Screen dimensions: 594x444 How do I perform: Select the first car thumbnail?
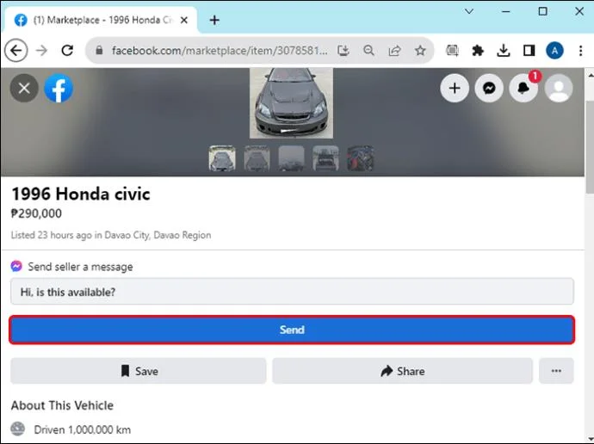[222, 158]
